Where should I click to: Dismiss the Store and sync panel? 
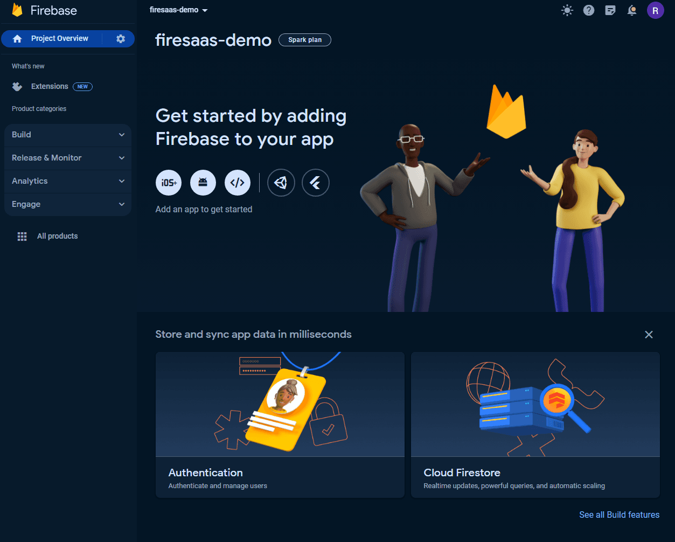pos(649,335)
